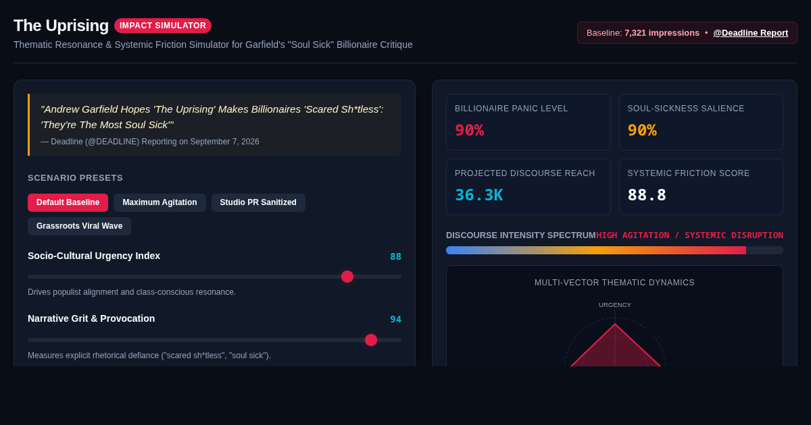
Task: Click the "Narrative Grit & Provocation" label
Action: [x=91, y=318]
